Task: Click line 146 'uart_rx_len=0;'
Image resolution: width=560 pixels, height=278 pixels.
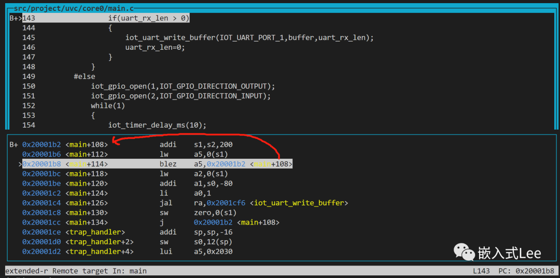Action: [155, 47]
